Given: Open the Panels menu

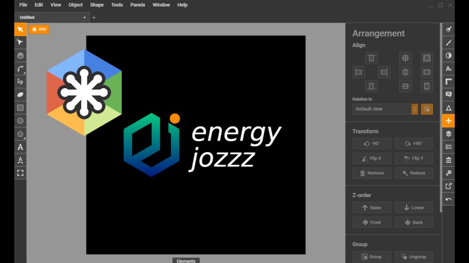Looking at the screenshot, I should pyautogui.click(x=138, y=5).
